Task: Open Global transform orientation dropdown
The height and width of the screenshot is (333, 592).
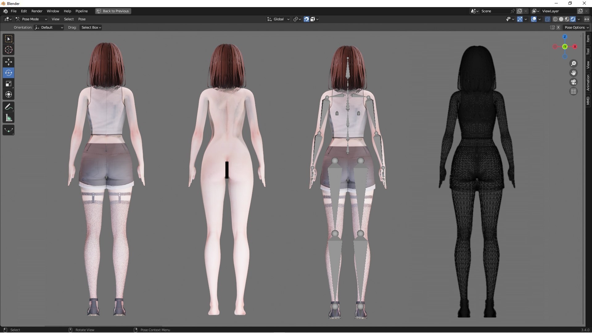Action: tap(278, 19)
